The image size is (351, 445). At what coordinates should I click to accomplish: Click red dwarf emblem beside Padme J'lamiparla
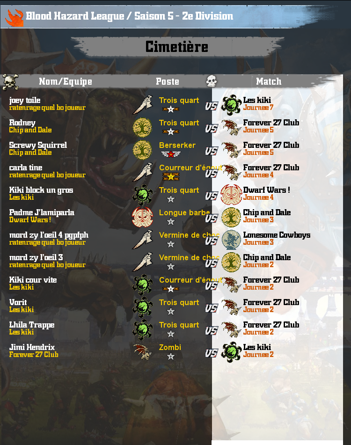(142, 217)
